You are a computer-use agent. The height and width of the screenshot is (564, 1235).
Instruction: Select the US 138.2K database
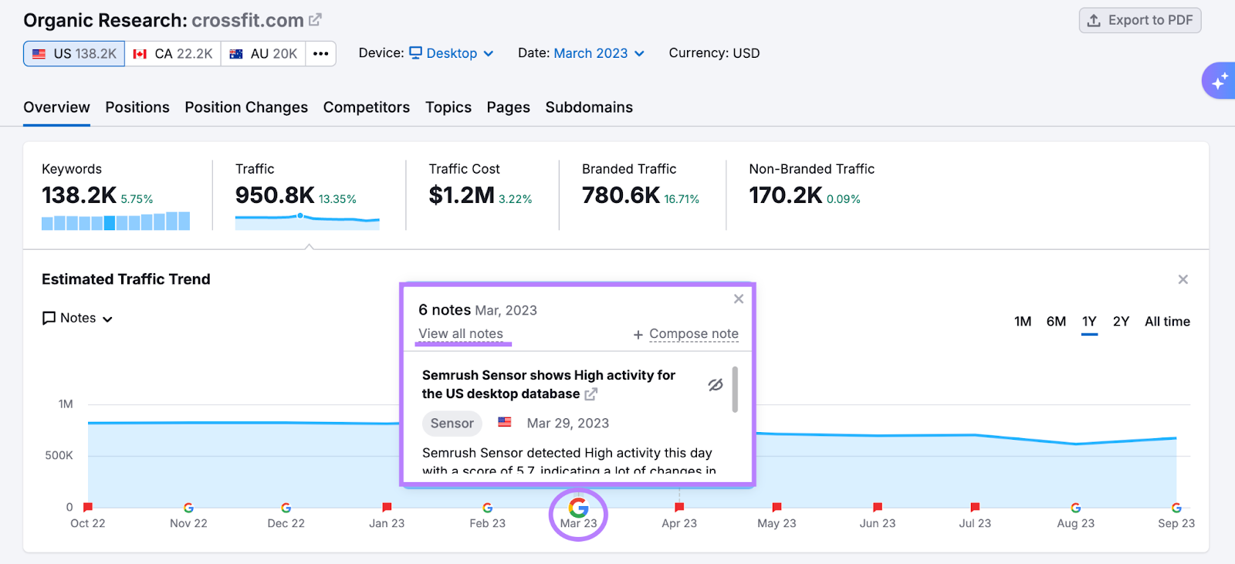point(74,53)
